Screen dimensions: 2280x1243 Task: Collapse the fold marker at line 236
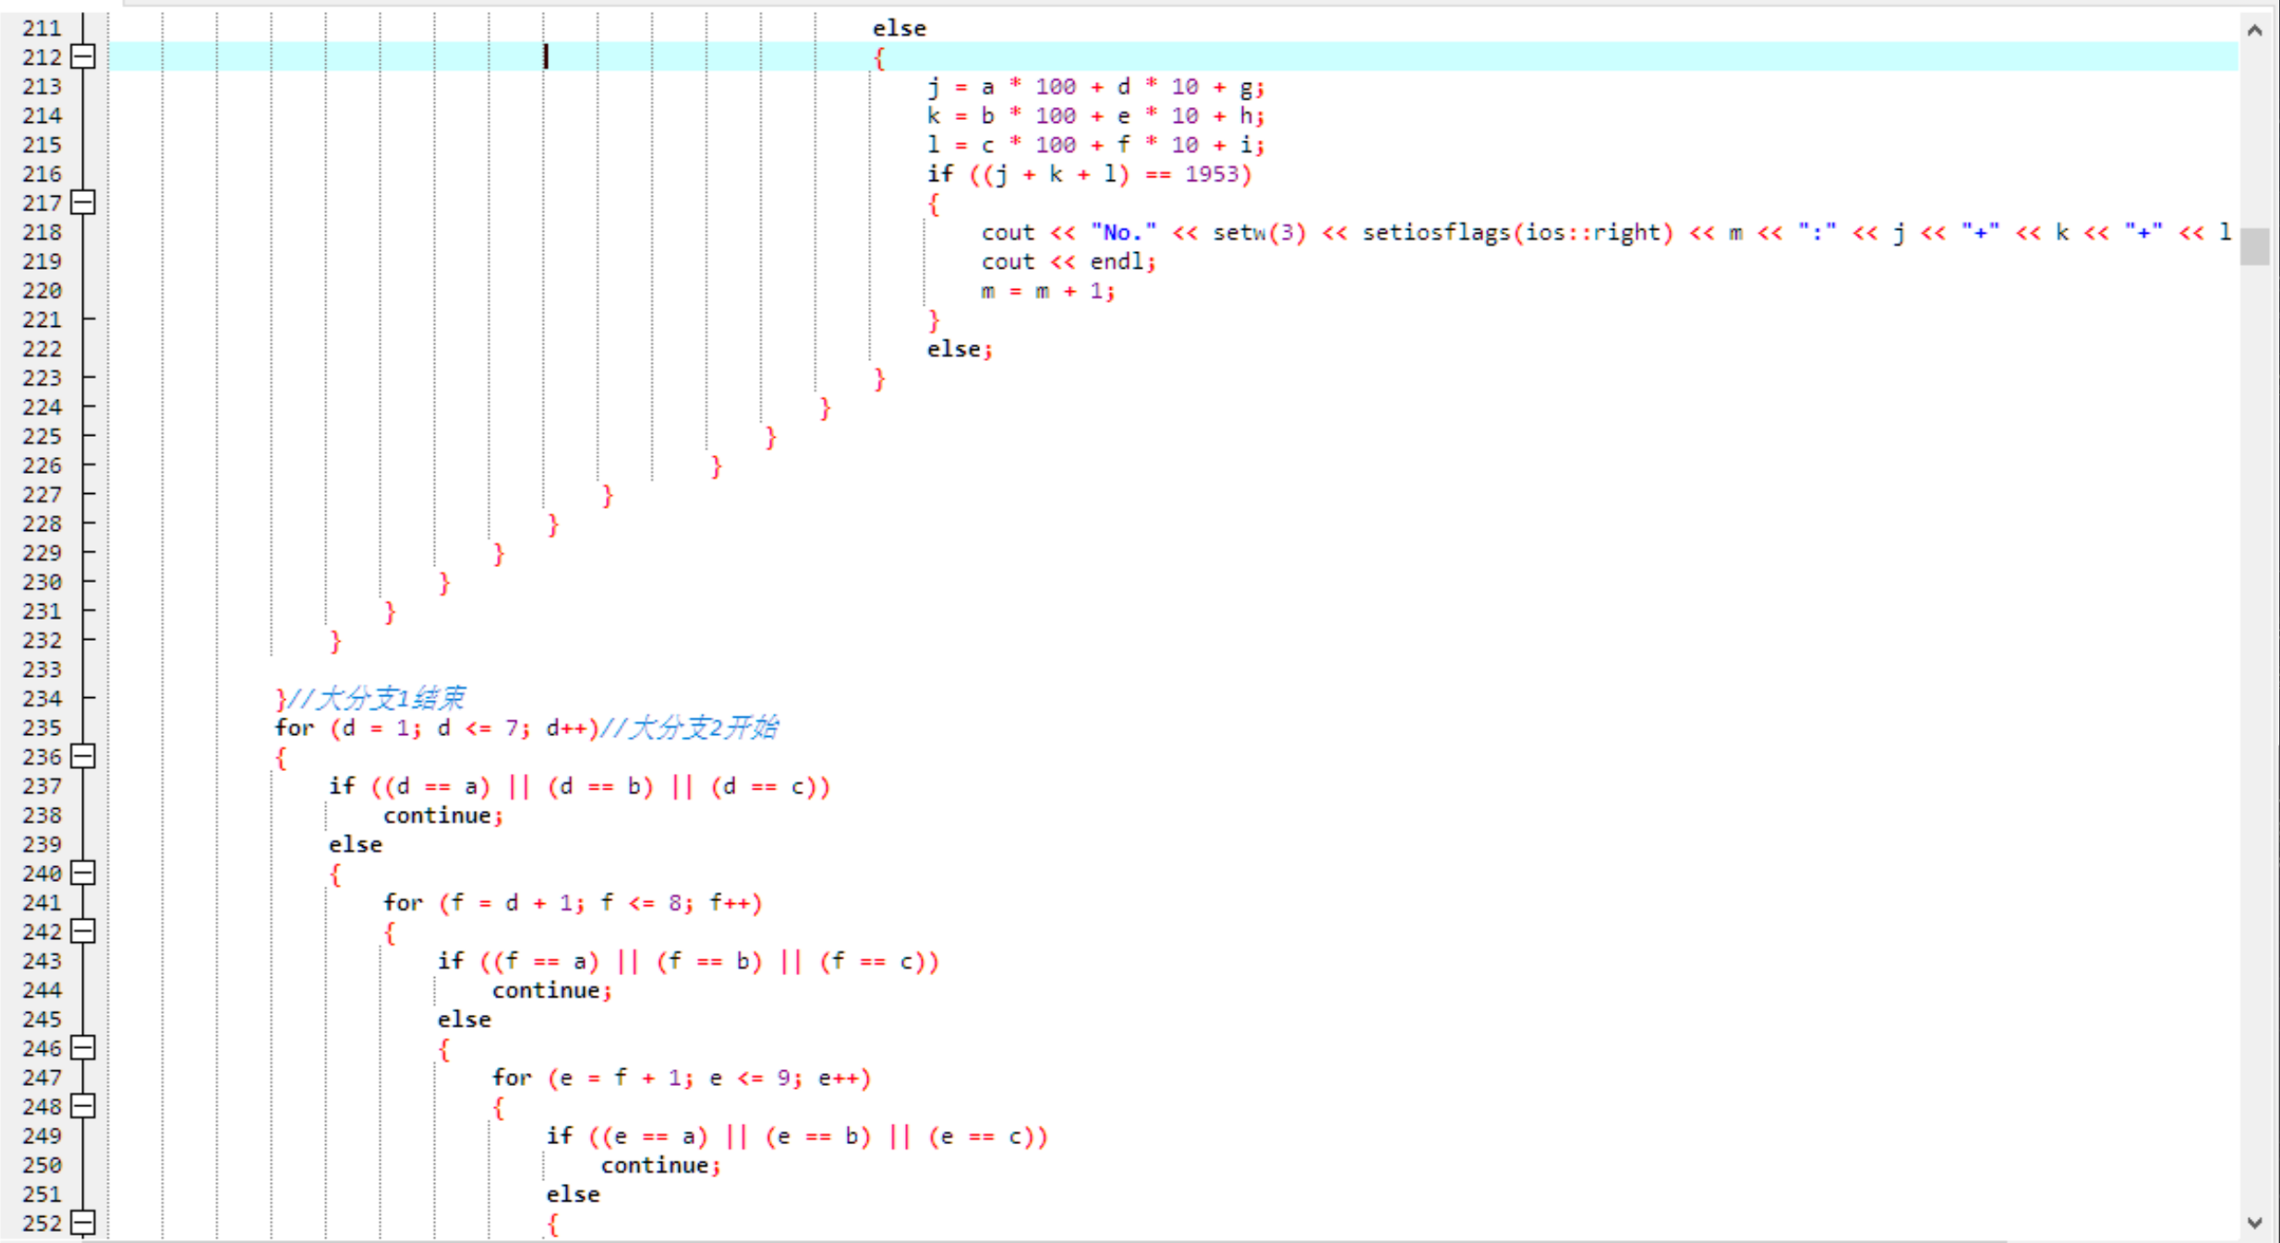[83, 756]
